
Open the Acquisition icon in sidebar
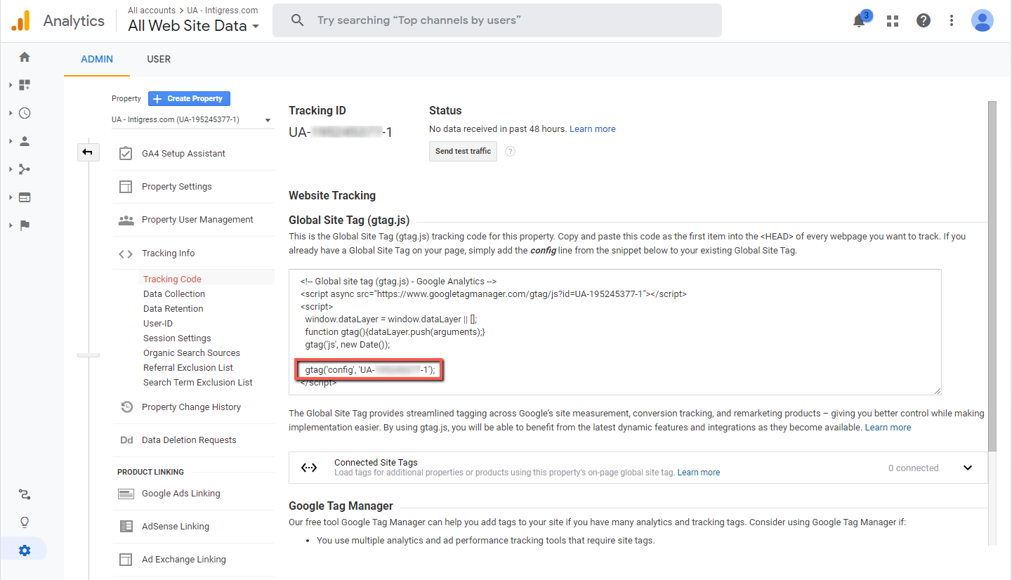[x=25, y=169]
